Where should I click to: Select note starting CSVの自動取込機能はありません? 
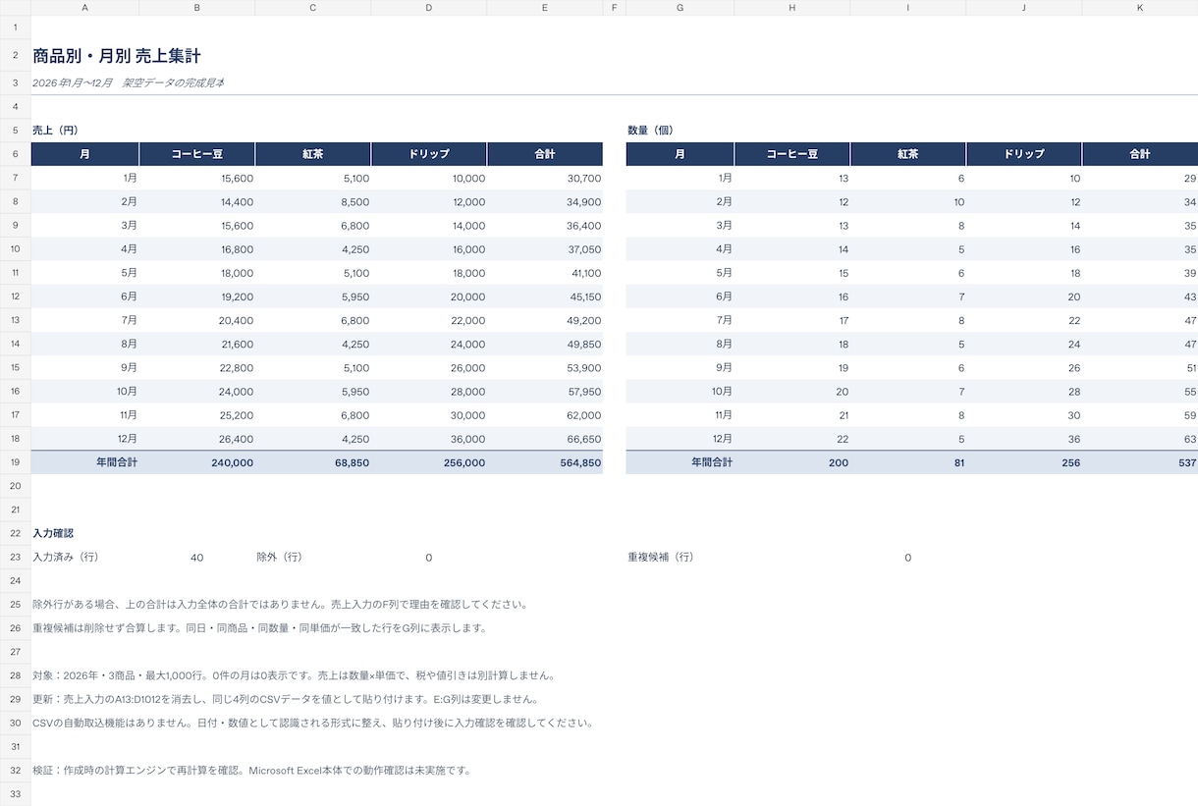(x=312, y=723)
